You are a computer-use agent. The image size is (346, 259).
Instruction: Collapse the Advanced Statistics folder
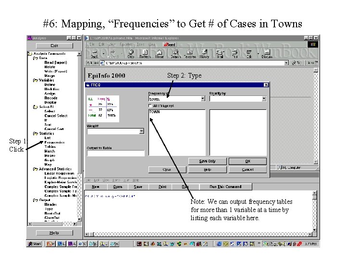(35, 169)
